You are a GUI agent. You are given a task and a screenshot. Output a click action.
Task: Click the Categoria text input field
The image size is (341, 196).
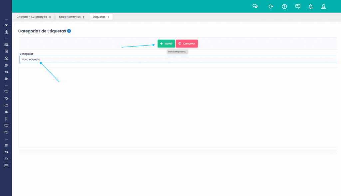click(x=177, y=60)
